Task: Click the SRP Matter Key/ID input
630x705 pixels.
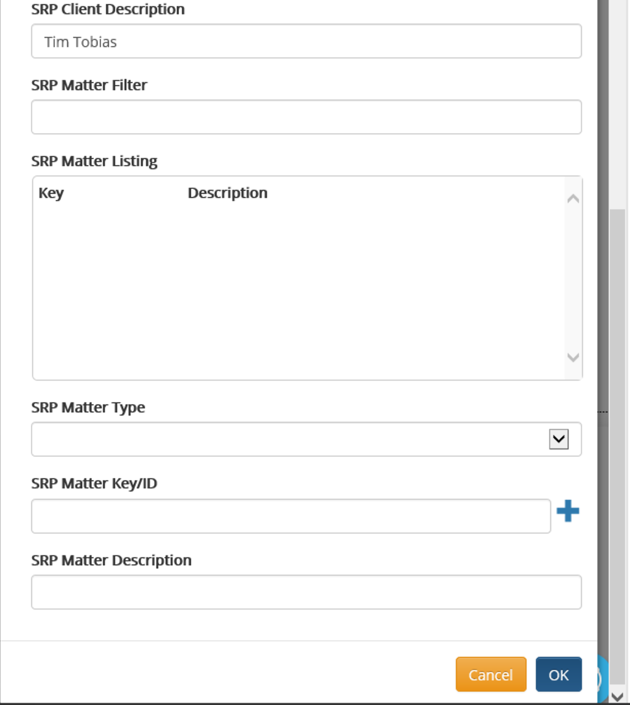Action: click(291, 516)
